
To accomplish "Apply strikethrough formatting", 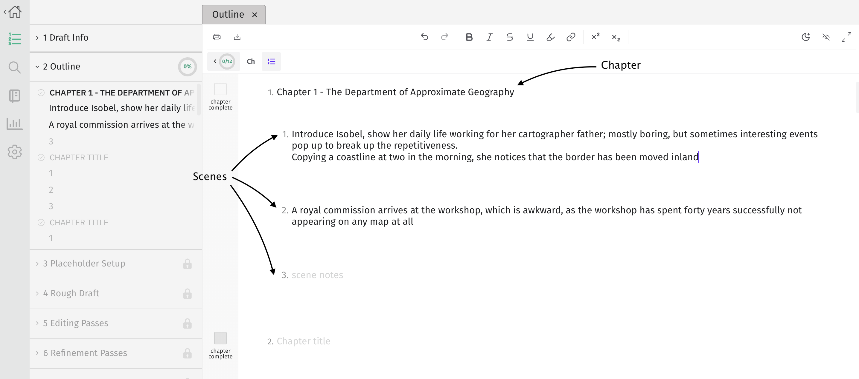I will coord(510,37).
